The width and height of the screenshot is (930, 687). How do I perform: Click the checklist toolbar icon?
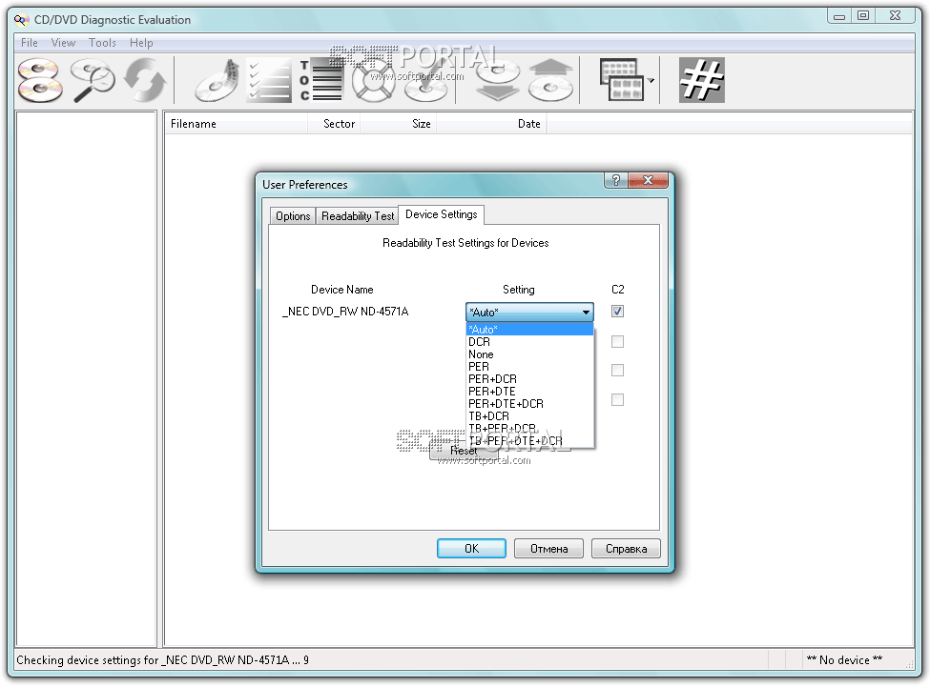268,80
